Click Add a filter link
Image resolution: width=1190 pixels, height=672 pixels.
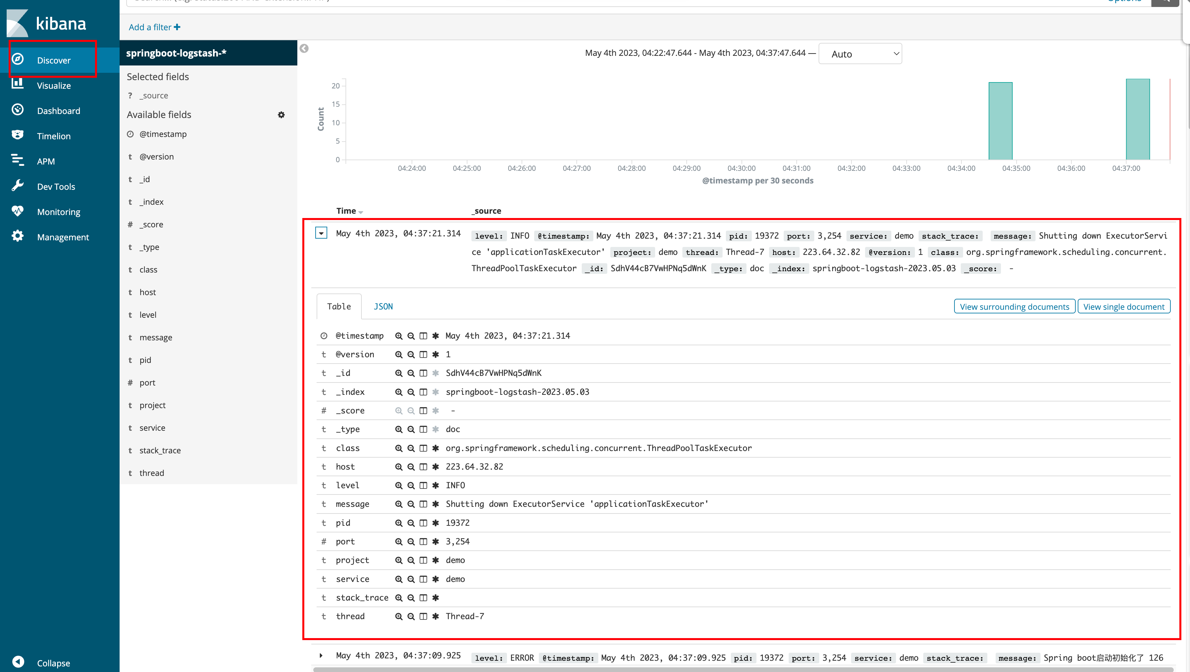coord(154,27)
